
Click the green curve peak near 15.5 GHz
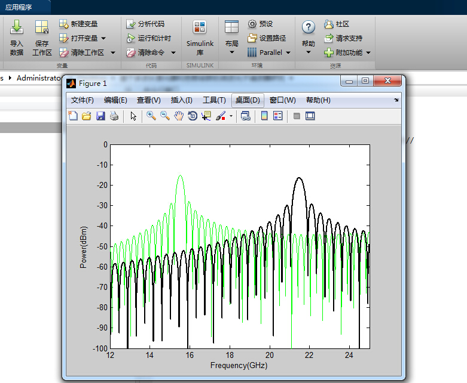(180, 176)
